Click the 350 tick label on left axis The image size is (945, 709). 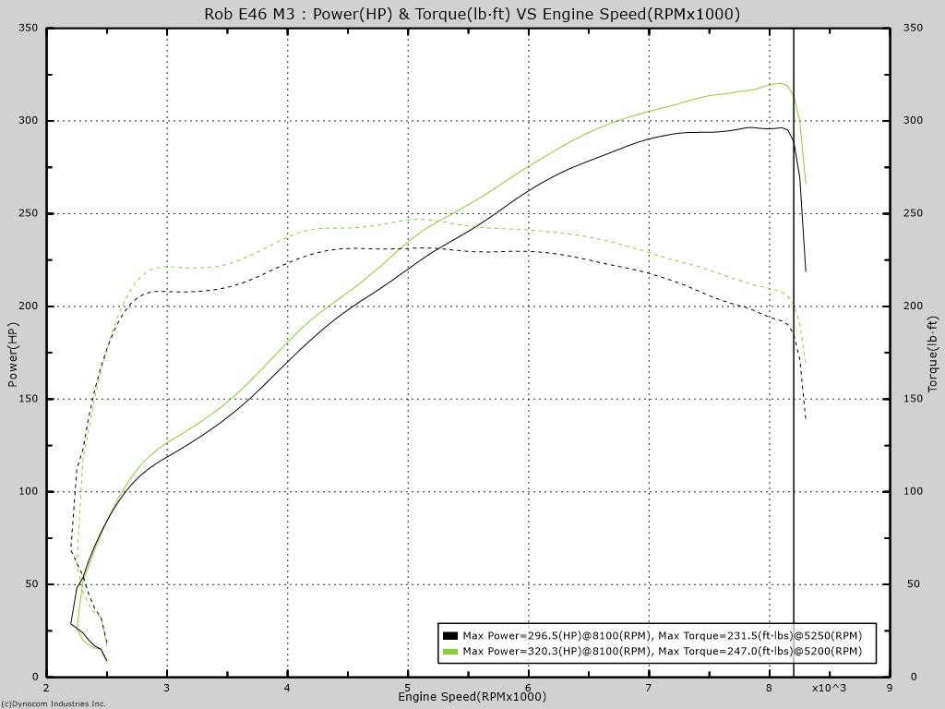click(x=29, y=29)
